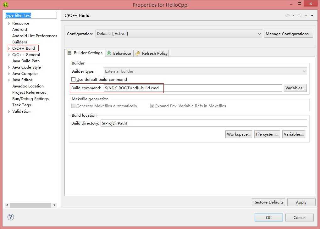Select the Resource tree item label
Screen dimensions: 320x229
(21, 23)
